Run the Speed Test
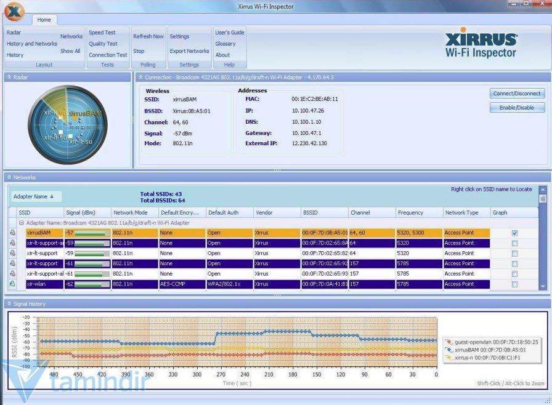This screenshot has width=552, height=405. click(102, 33)
